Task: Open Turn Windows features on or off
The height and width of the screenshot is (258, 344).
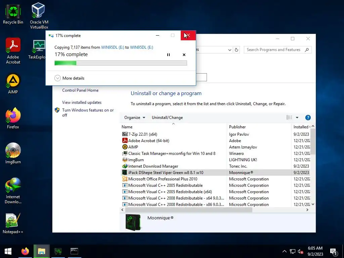Action: [x=88, y=113]
